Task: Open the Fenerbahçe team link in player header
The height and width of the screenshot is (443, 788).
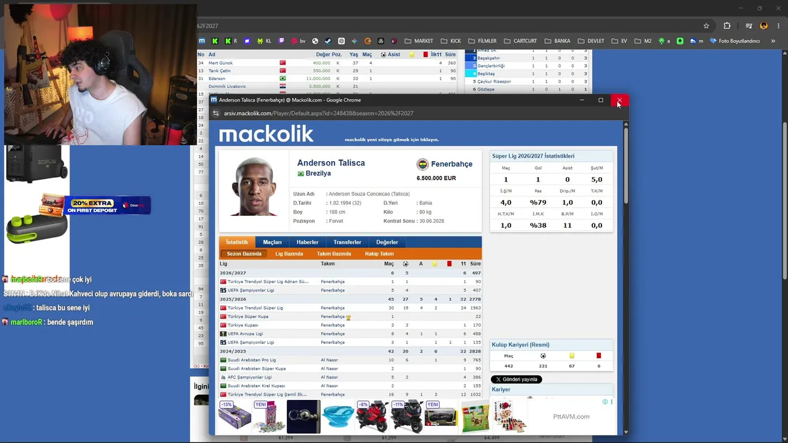Action: coord(452,164)
